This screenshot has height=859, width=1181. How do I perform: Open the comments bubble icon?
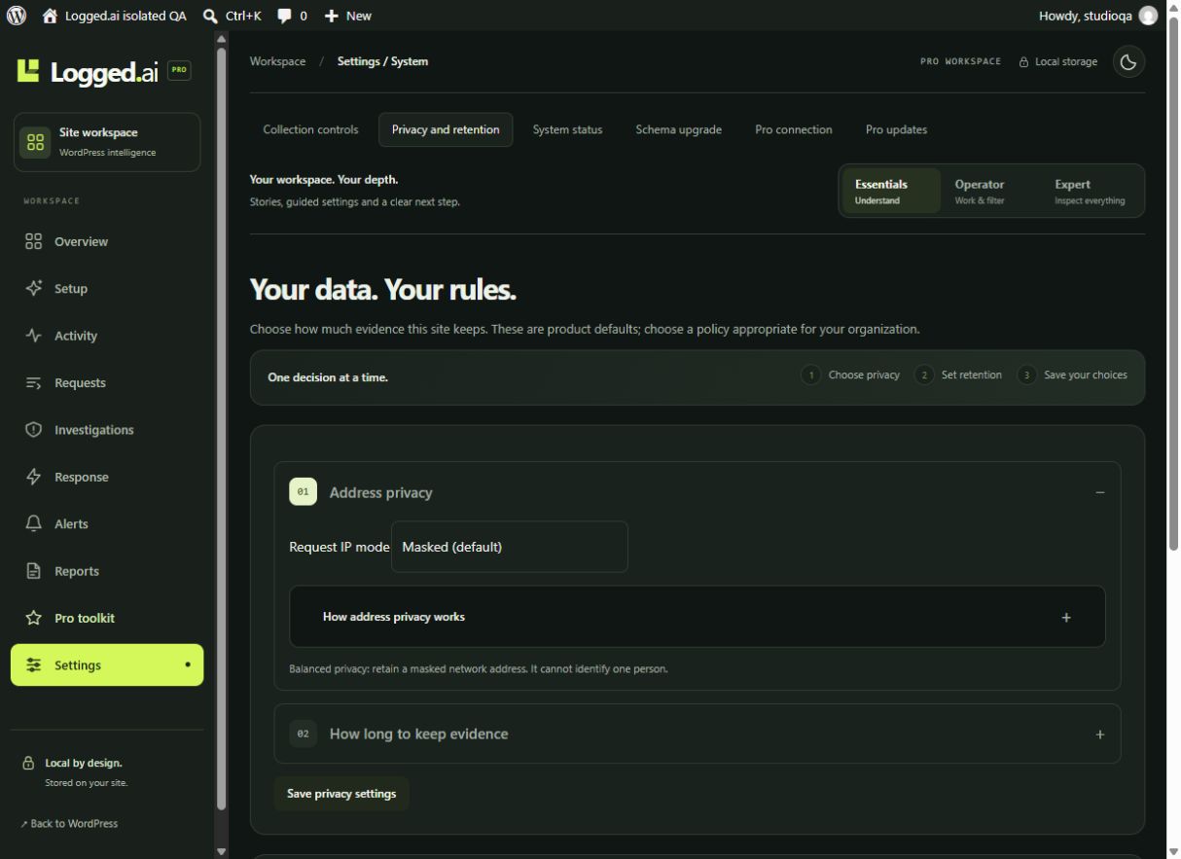pyautogui.click(x=284, y=16)
